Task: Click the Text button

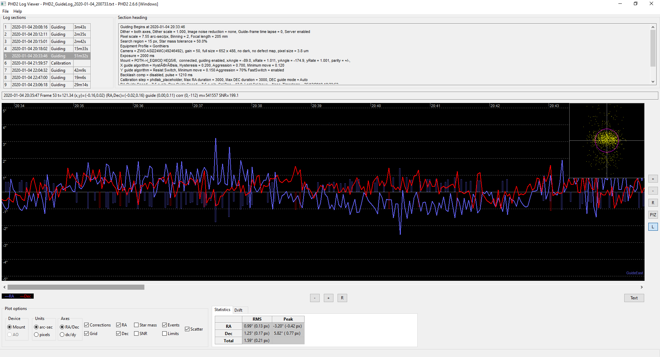Action: 634,298
